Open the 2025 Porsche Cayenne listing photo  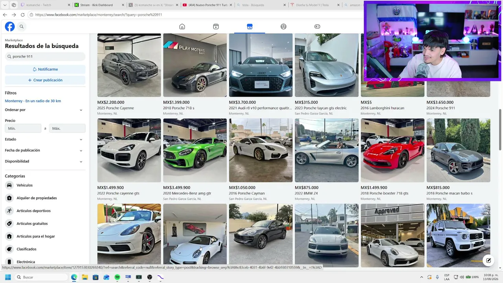[129, 65]
